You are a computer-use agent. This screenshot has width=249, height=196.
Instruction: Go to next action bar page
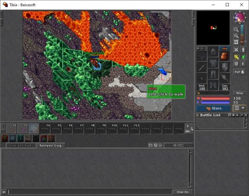[187, 126]
